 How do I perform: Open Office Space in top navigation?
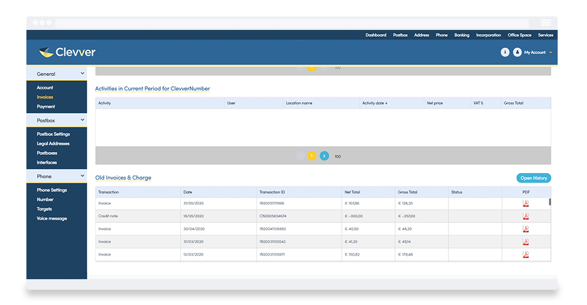tap(519, 35)
